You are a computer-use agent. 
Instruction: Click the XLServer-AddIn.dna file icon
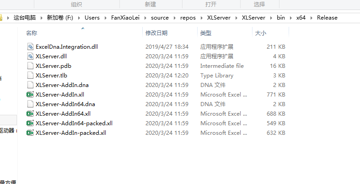coord(30,85)
